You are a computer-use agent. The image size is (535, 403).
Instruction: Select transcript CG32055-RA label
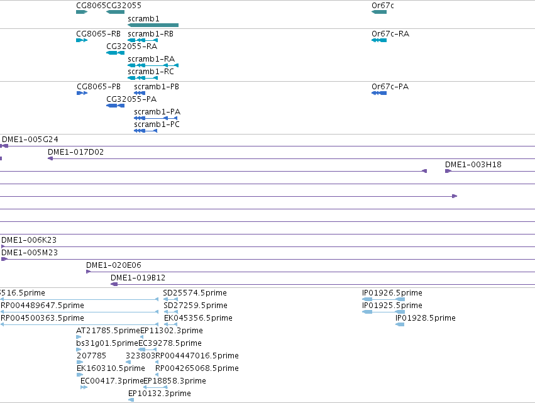click(131, 47)
